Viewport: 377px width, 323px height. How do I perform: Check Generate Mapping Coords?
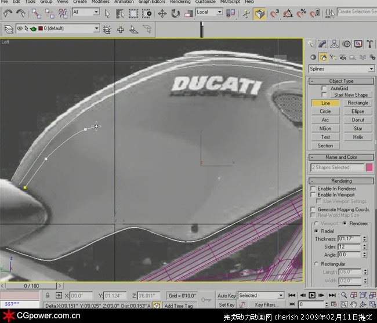coord(313,209)
